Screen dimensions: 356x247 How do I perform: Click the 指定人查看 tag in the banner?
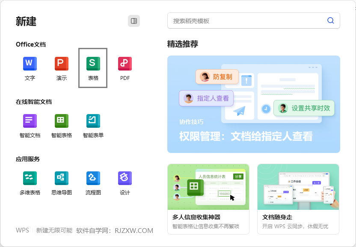coord(206,98)
